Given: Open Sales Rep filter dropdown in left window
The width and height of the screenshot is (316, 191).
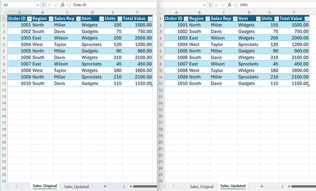Looking at the screenshot, I should tap(79, 19).
